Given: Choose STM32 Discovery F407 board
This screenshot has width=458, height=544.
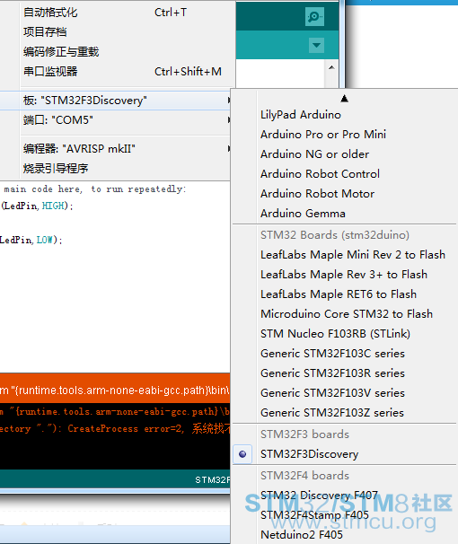Looking at the screenshot, I should tap(344, 496).
